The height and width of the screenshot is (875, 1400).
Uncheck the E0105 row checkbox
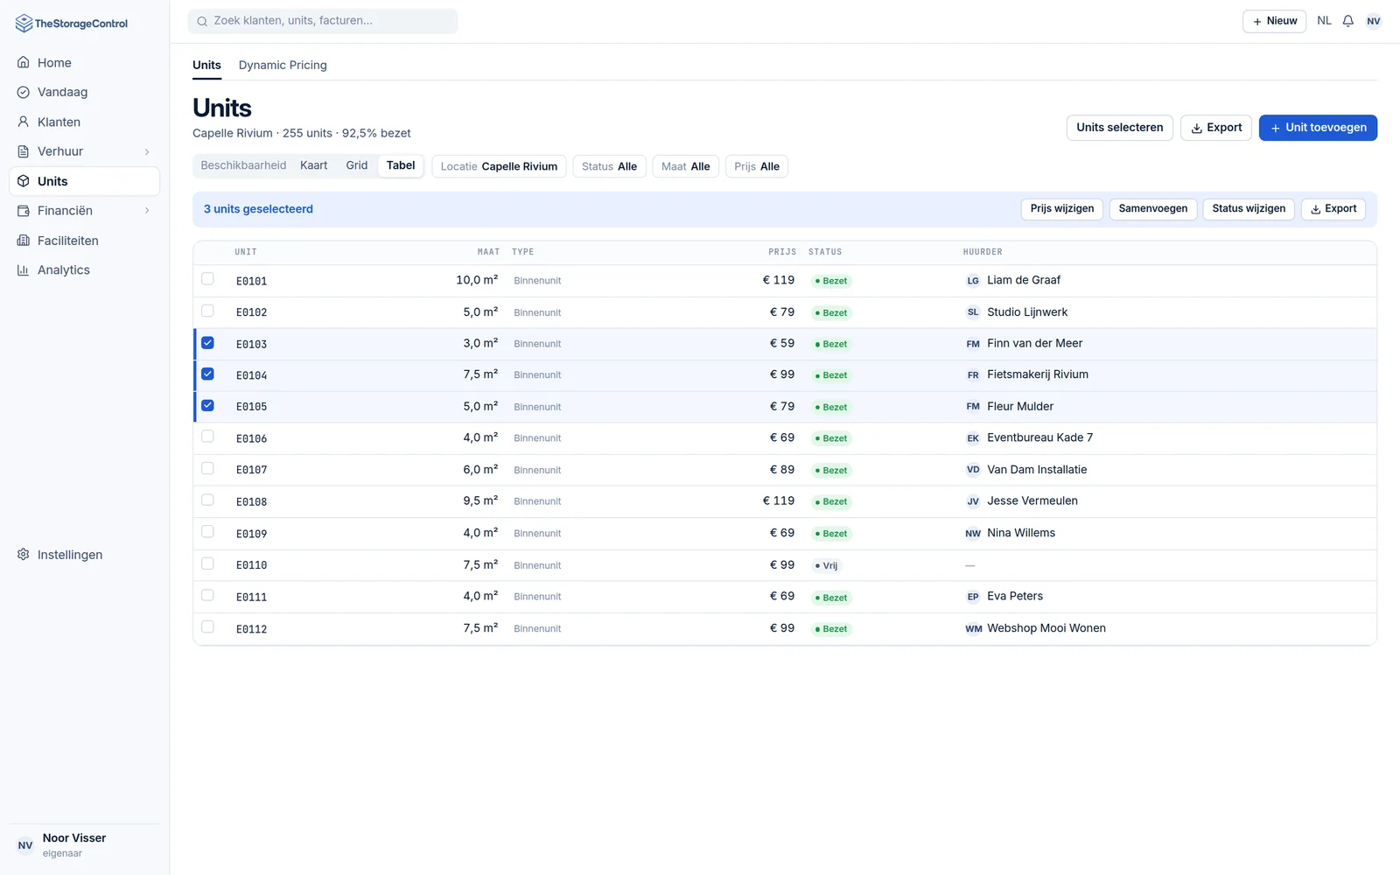207,405
